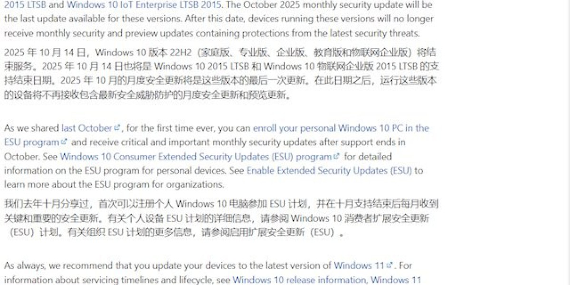Image resolution: width=570 pixels, height=285 pixels.
Task: Open "enroll your personal Windows 10 PC" link
Action: (x=341, y=128)
